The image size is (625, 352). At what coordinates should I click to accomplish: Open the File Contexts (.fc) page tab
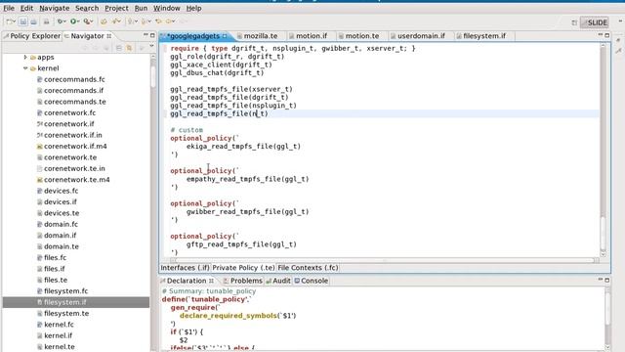308,268
